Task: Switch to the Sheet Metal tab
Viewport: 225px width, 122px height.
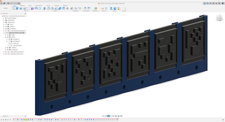Action: point(39,5)
